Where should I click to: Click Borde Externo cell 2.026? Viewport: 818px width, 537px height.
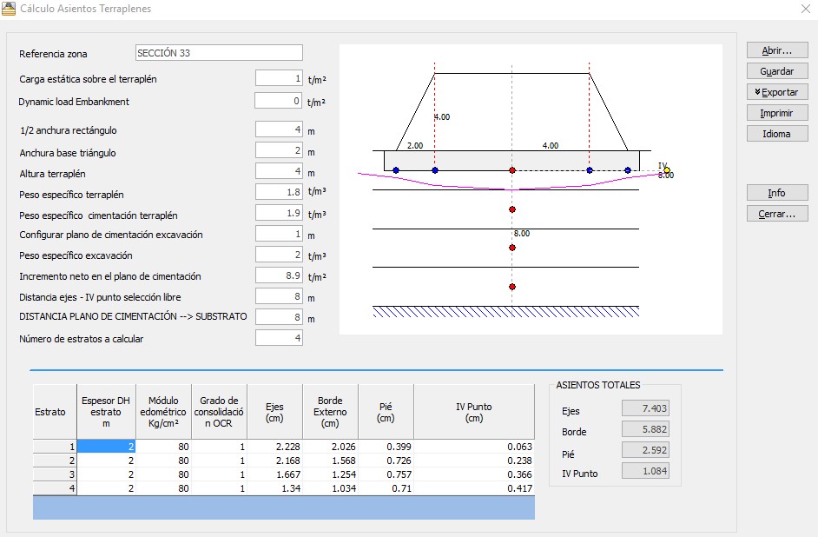click(330, 447)
